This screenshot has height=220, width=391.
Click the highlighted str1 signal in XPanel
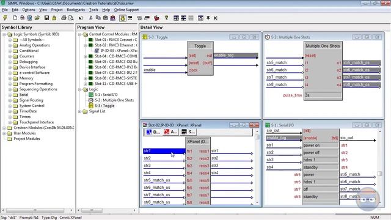164,151
